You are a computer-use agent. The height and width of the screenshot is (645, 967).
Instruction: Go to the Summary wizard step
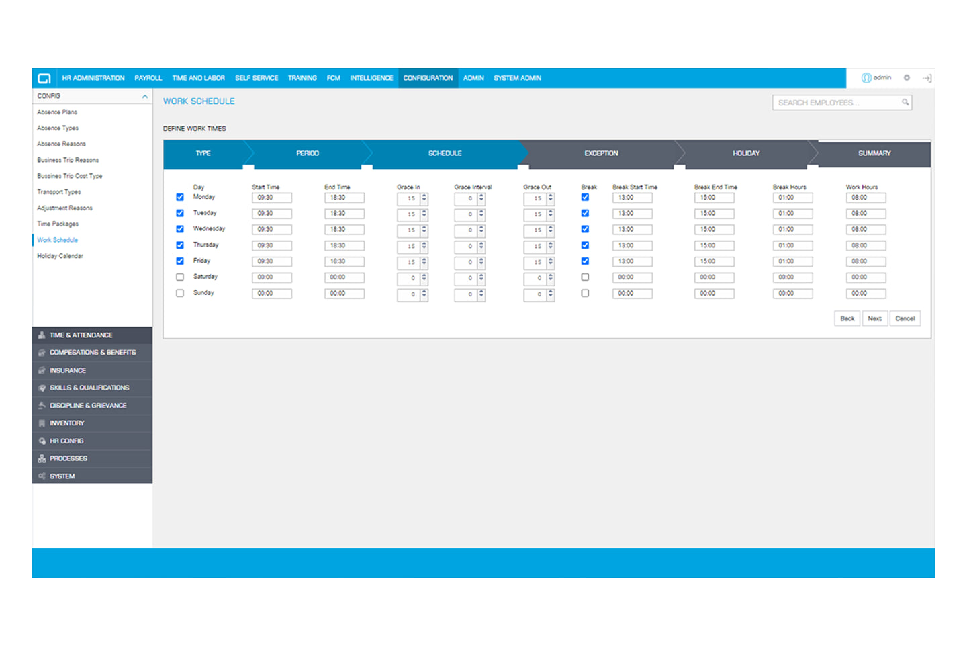[x=874, y=153]
